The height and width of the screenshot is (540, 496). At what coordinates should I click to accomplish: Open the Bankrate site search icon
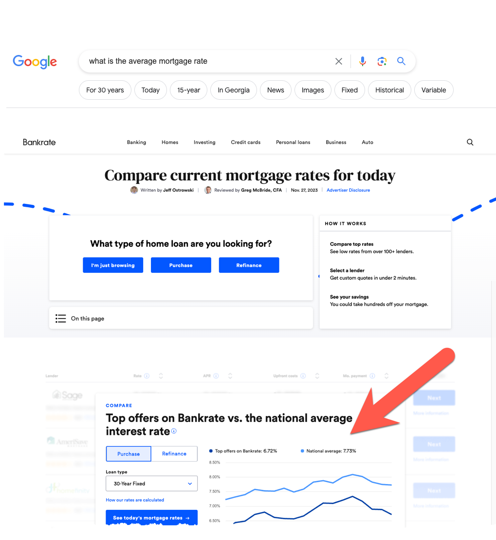tap(469, 142)
